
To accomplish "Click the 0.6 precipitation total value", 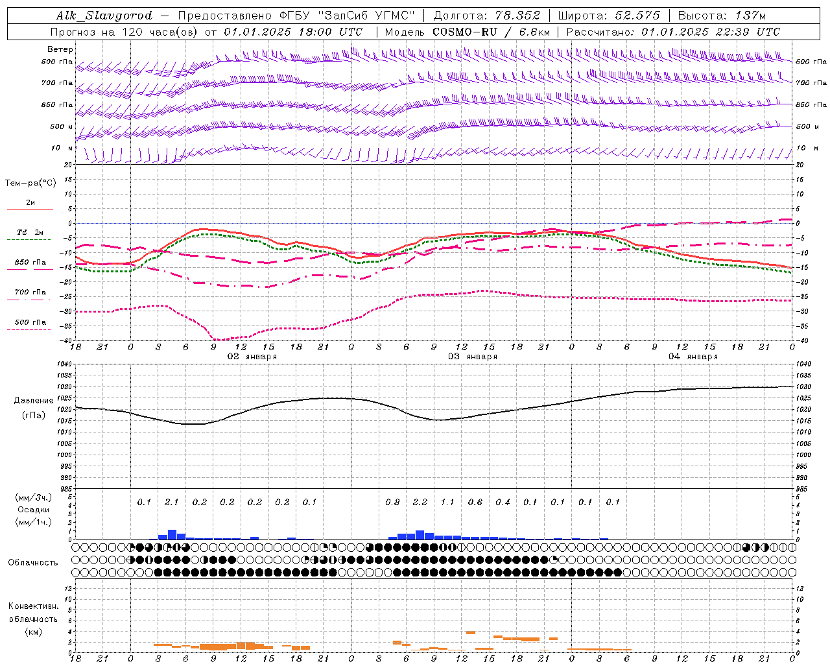I will pos(475,502).
